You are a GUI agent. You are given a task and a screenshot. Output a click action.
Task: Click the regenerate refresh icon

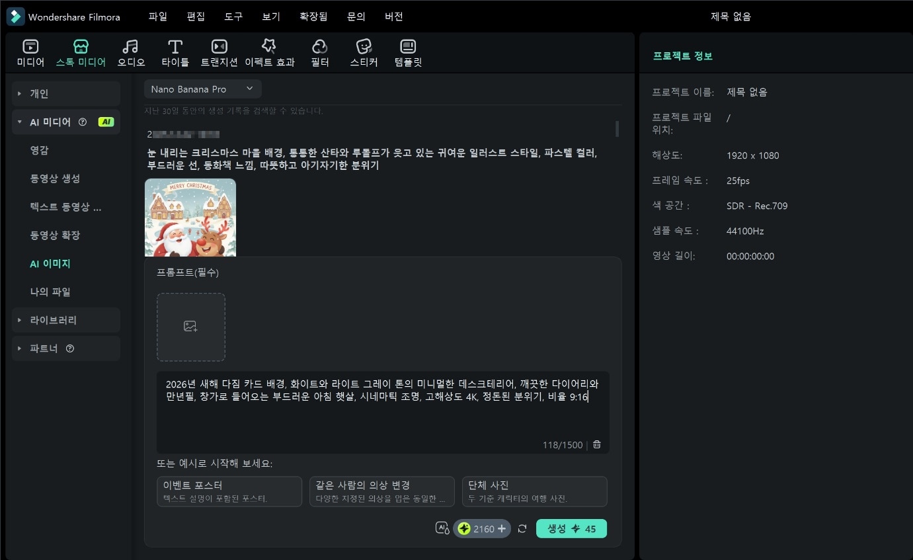522,528
